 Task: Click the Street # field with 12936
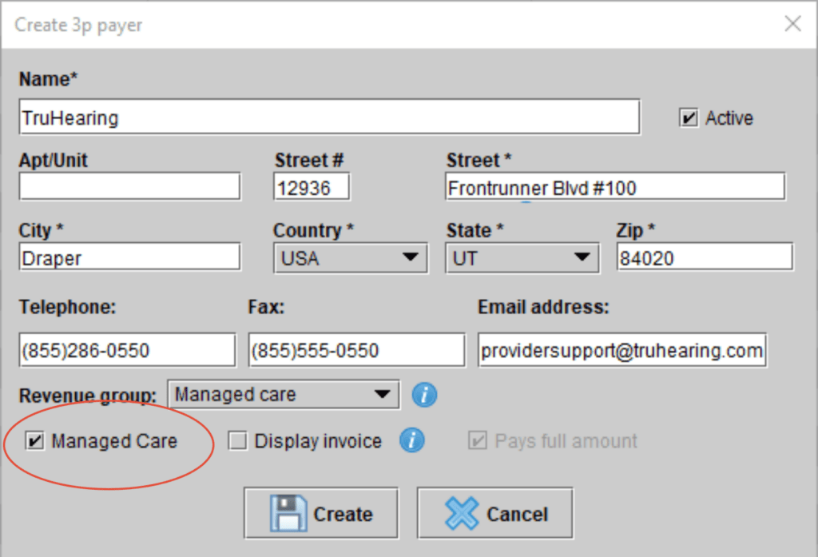312,187
